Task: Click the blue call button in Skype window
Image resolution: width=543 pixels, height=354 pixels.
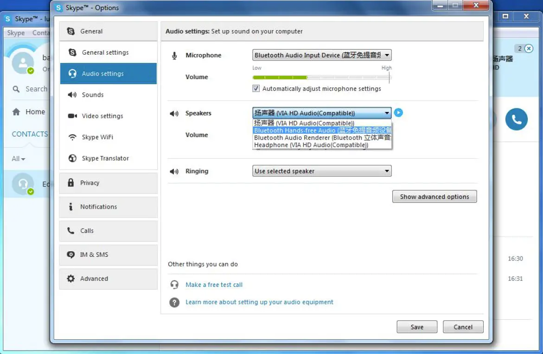Action: [x=516, y=119]
